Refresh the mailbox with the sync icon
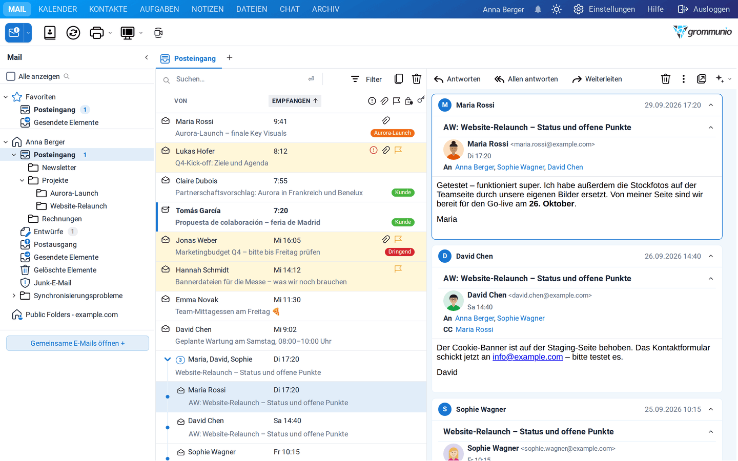738x461 pixels. point(73,33)
